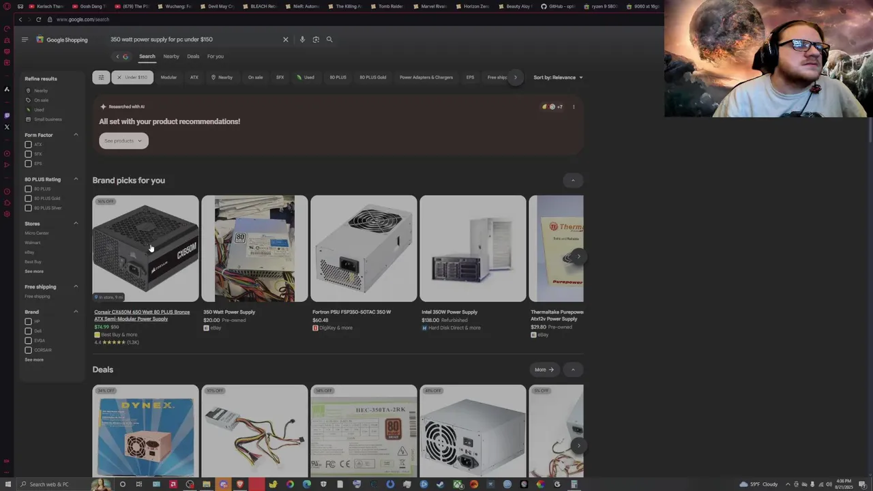The image size is (873, 491).
Task: Switch to the Deals tab
Action: click(x=193, y=57)
